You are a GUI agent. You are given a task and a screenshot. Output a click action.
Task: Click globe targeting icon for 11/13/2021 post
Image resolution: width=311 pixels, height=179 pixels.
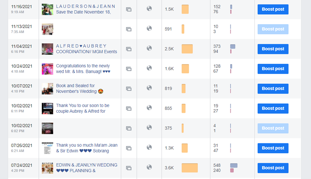pos(149,28)
